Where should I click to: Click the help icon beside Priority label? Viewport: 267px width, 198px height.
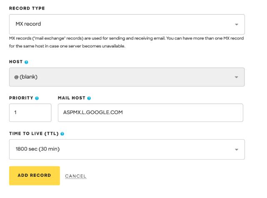pos(37,98)
